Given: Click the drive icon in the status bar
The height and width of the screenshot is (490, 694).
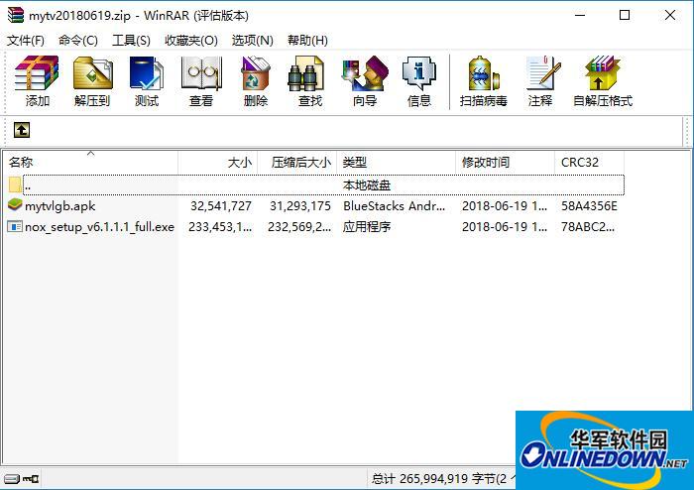Looking at the screenshot, I should pyautogui.click(x=12, y=478).
